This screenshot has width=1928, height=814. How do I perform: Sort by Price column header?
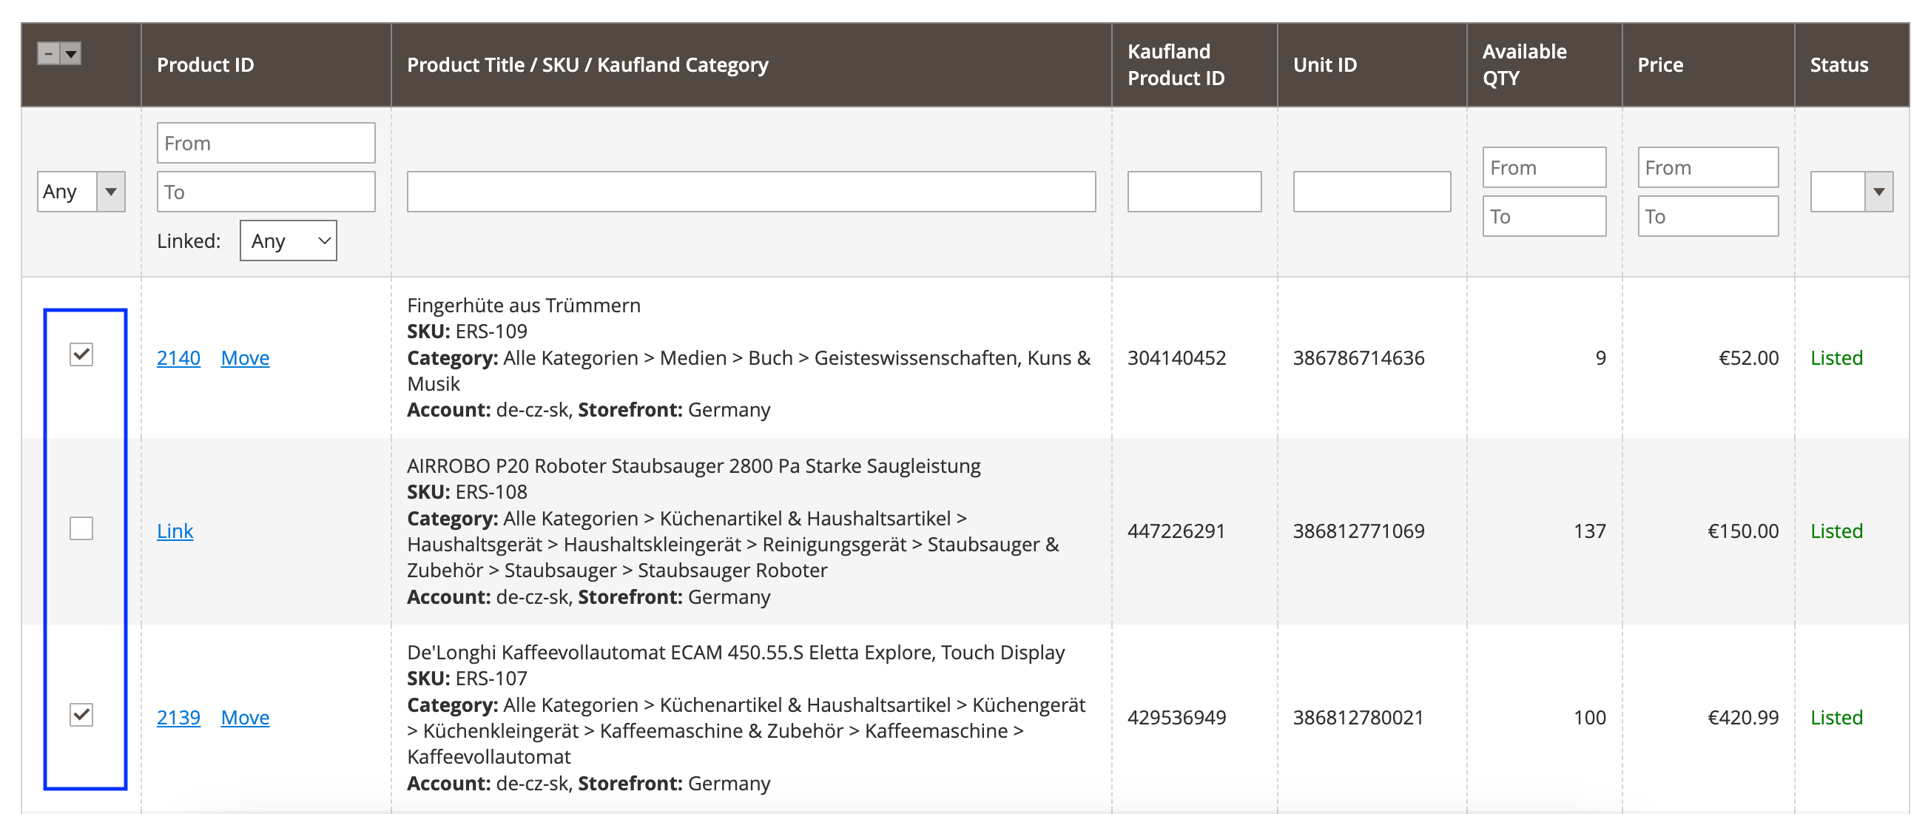coord(1659,65)
